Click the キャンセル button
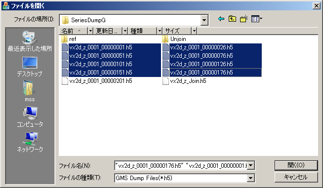The height and width of the screenshot is (188, 323). point(296,177)
